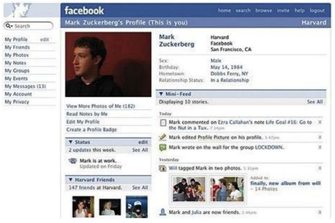335x223 pixels.
Task: Click the photo icon beside Will tagged Mark
Action: point(163,169)
